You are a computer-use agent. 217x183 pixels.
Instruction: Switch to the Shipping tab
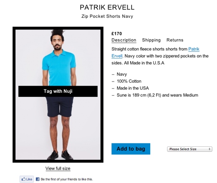pyautogui.click(x=151, y=40)
